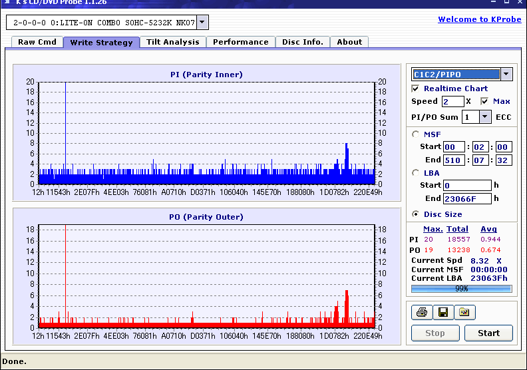This screenshot has width=527, height=370.
Task: Click the chart folder icon button
Action: [464, 312]
